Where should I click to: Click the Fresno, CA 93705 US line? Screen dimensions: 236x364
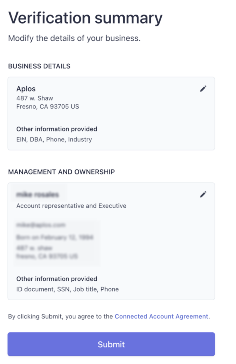coord(48,107)
